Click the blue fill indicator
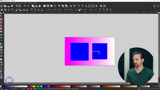 click(6, 88)
